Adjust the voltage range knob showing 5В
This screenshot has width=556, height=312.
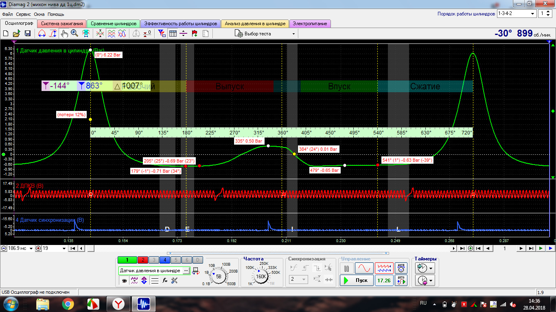[219, 276]
